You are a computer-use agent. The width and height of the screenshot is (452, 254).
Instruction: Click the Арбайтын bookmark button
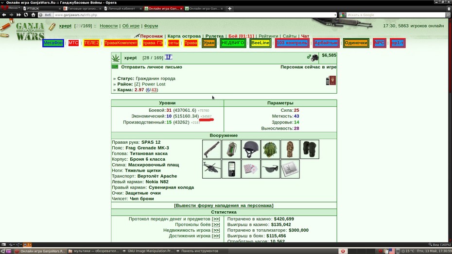coord(326,43)
